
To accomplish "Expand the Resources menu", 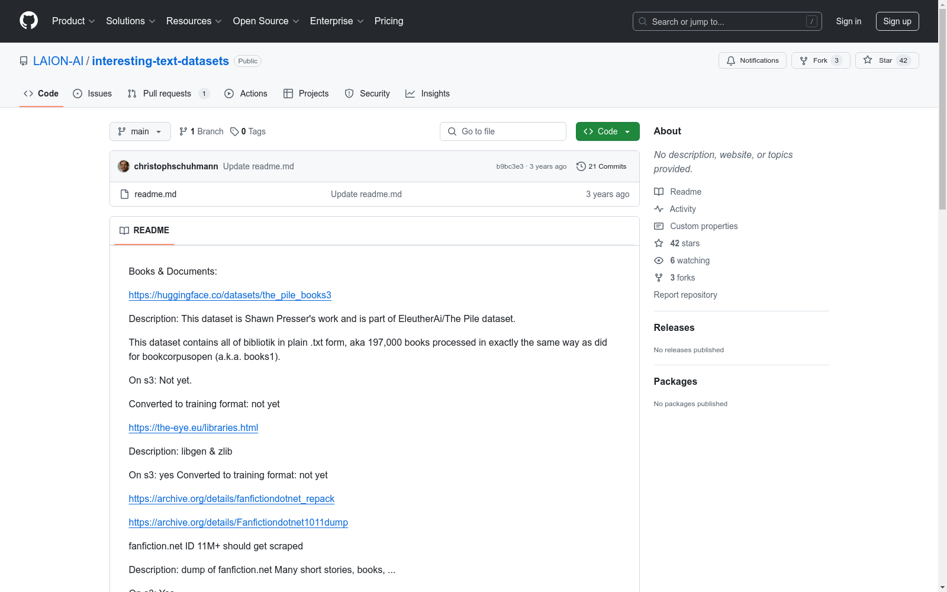I will [x=194, y=21].
